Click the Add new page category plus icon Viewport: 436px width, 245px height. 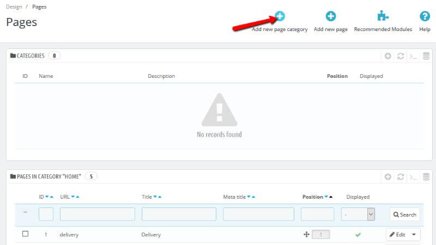click(280, 16)
